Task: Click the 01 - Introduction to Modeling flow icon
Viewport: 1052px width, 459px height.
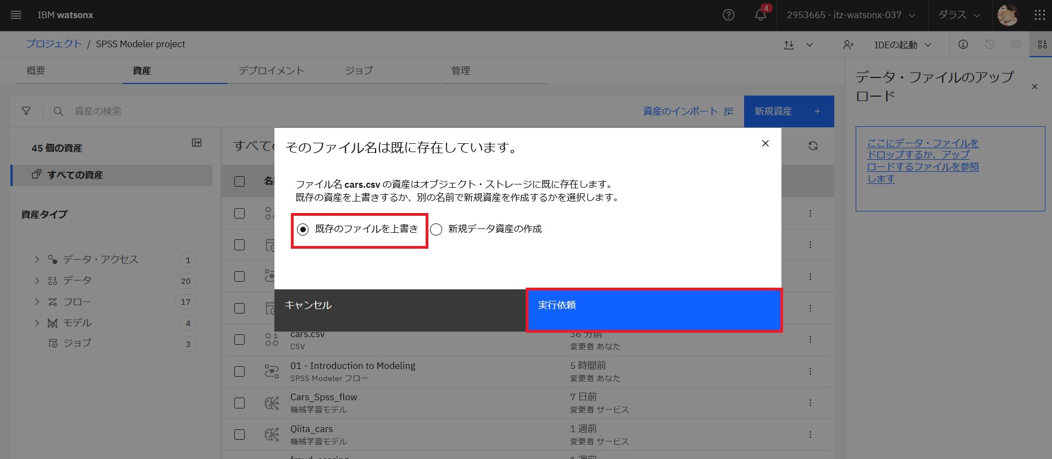Action: [272, 371]
